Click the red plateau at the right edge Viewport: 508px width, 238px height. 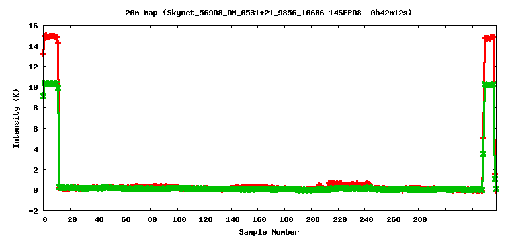[x=489, y=37]
